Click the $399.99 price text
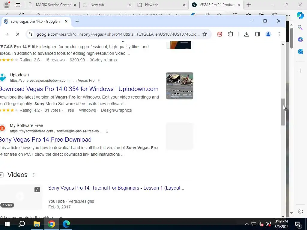 tap(77, 60)
